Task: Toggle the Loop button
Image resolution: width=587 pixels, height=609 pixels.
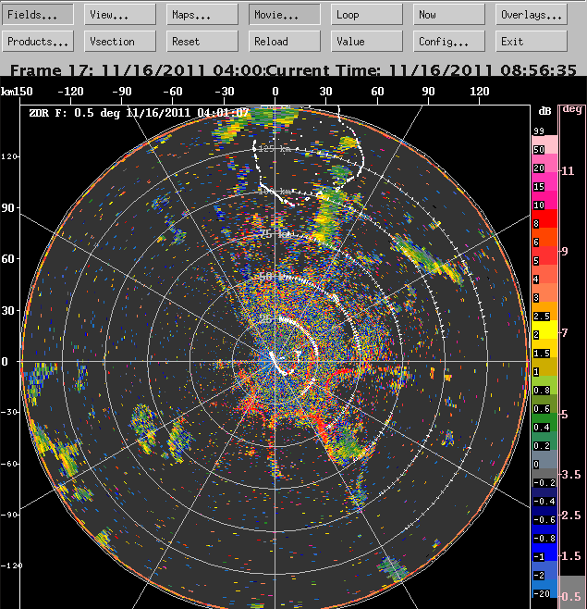Action: [367, 15]
